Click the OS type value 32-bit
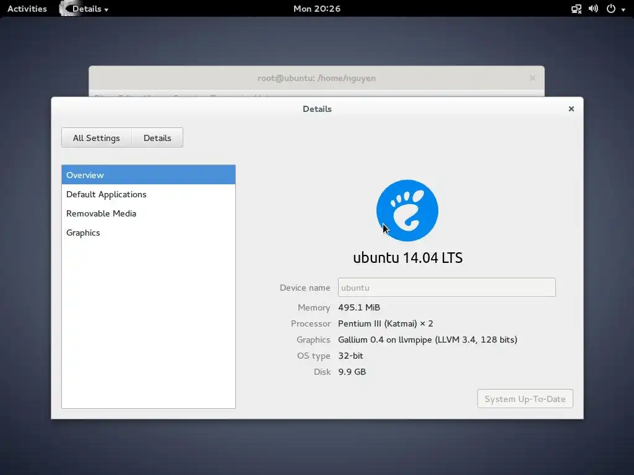 pyautogui.click(x=350, y=356)
